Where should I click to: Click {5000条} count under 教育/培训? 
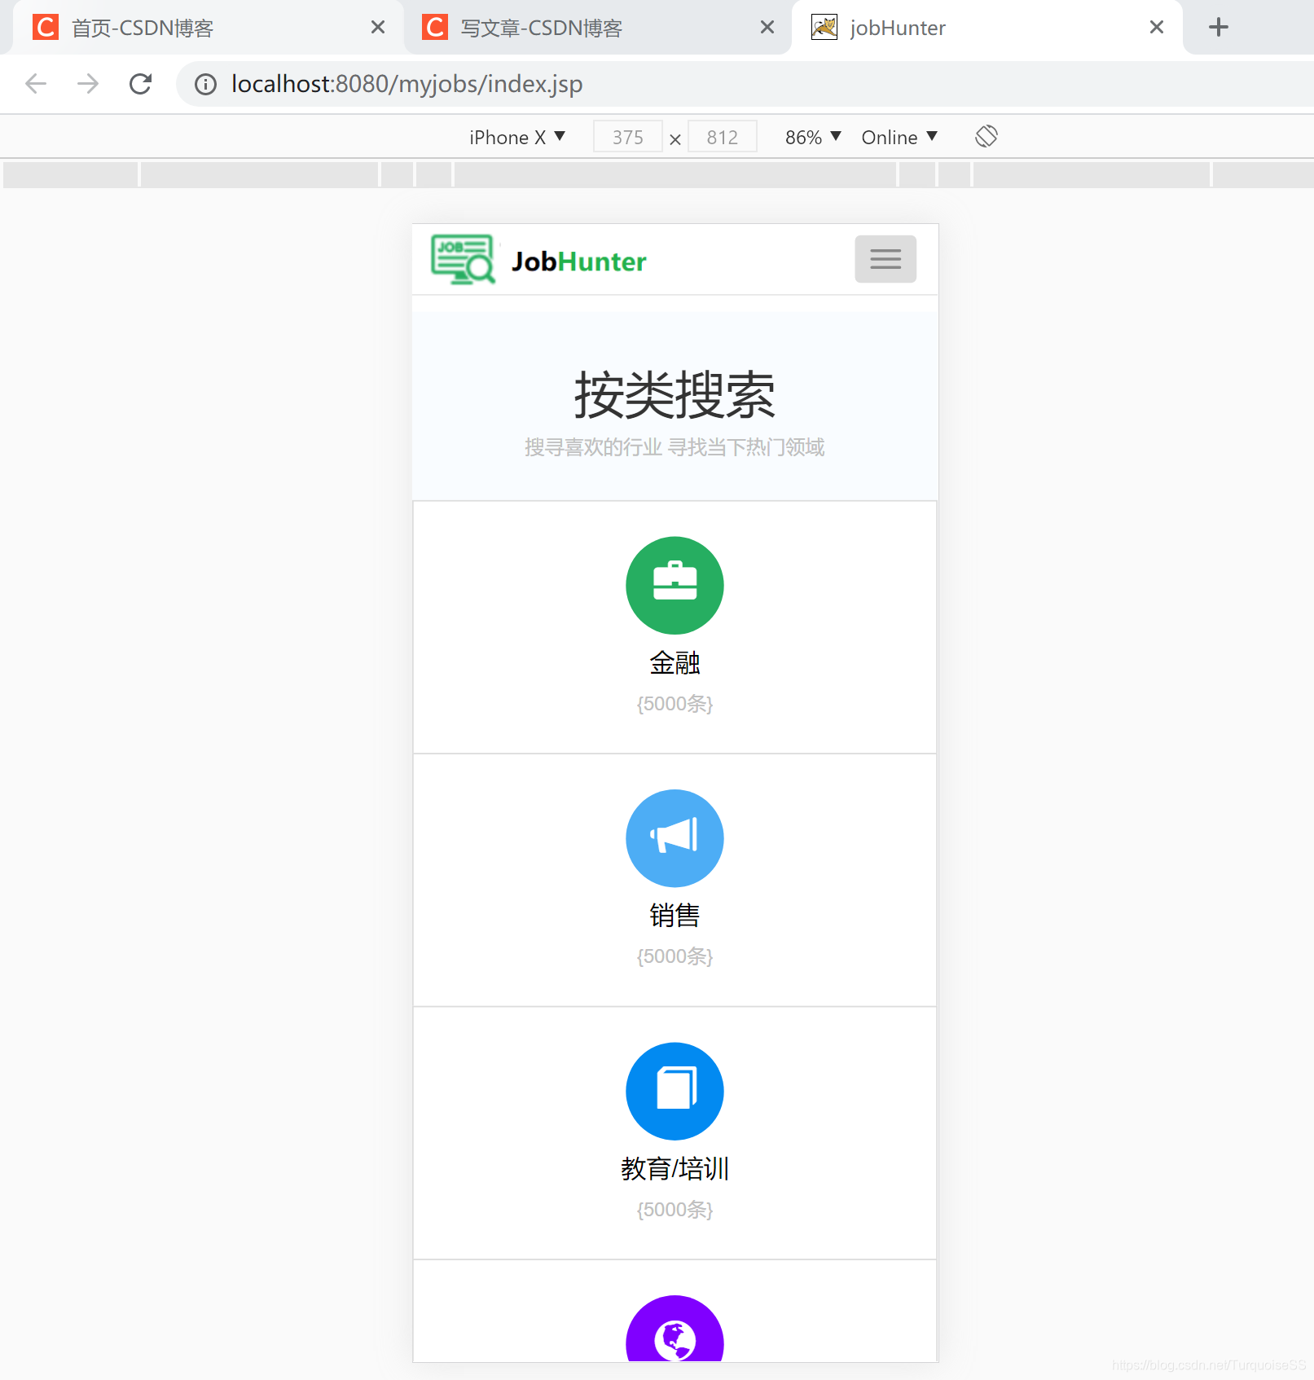click(x=675, y=1210)
